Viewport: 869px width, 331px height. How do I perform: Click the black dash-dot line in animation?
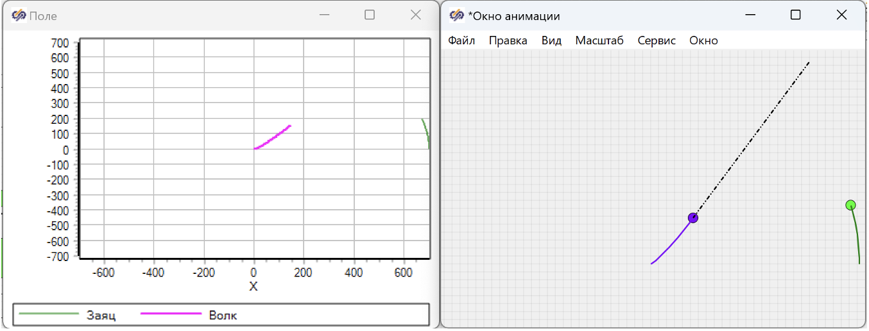752,139
